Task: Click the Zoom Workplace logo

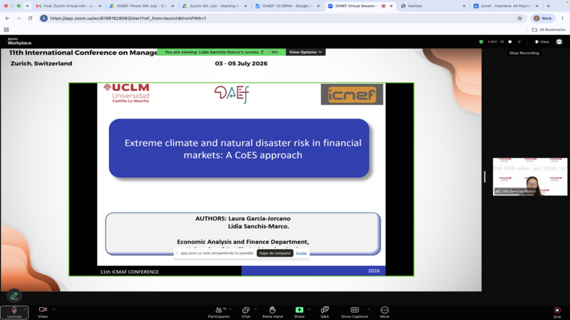Action: point(19,41)
